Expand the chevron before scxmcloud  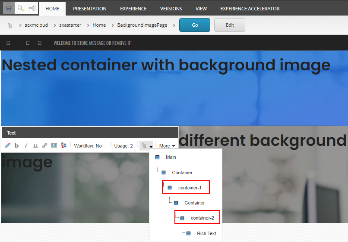click(x=20, y=25)
